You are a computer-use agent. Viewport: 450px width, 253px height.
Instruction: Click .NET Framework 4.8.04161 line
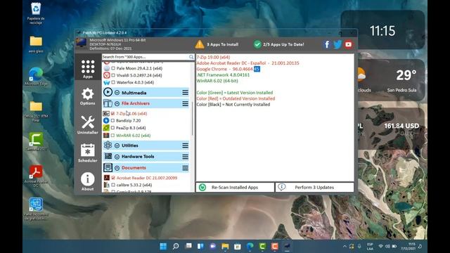tap(223, 75)
